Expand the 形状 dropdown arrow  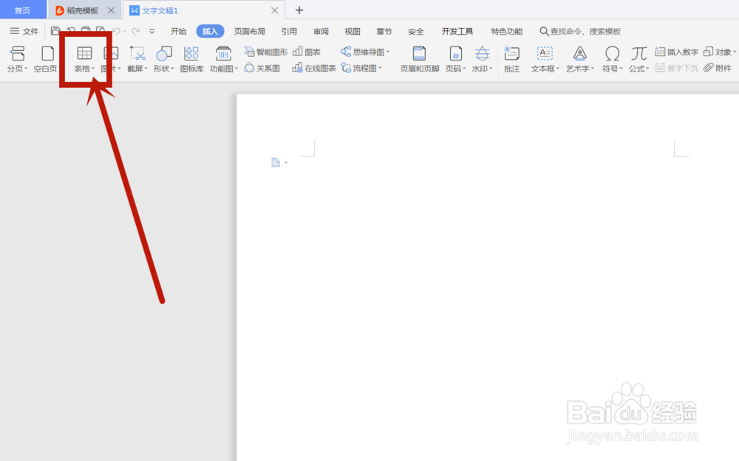point(172,69)
